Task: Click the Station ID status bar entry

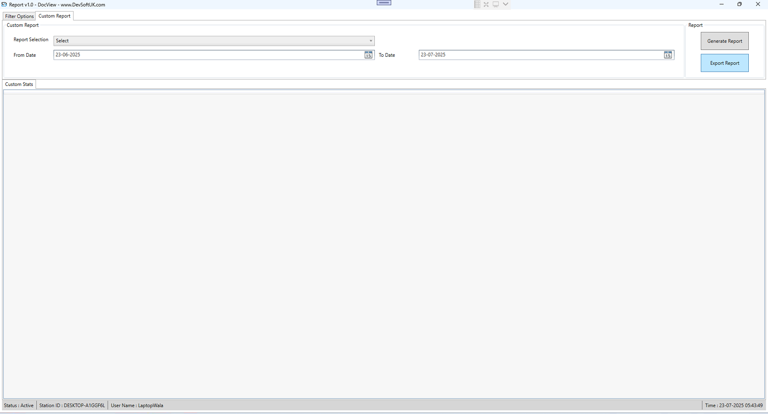Action: [x=72, y=405]
